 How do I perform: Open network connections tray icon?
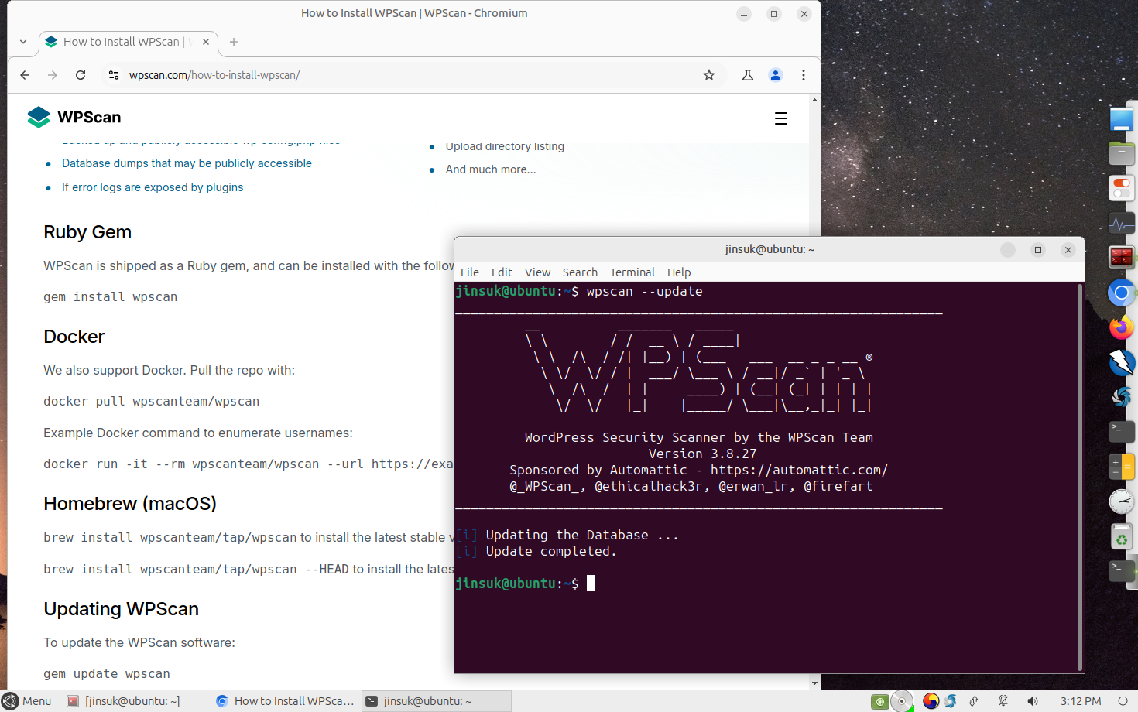click(974, 701)
